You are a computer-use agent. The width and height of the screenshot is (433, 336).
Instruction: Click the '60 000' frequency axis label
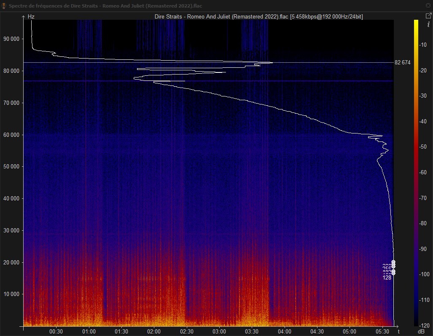point(11,135)
